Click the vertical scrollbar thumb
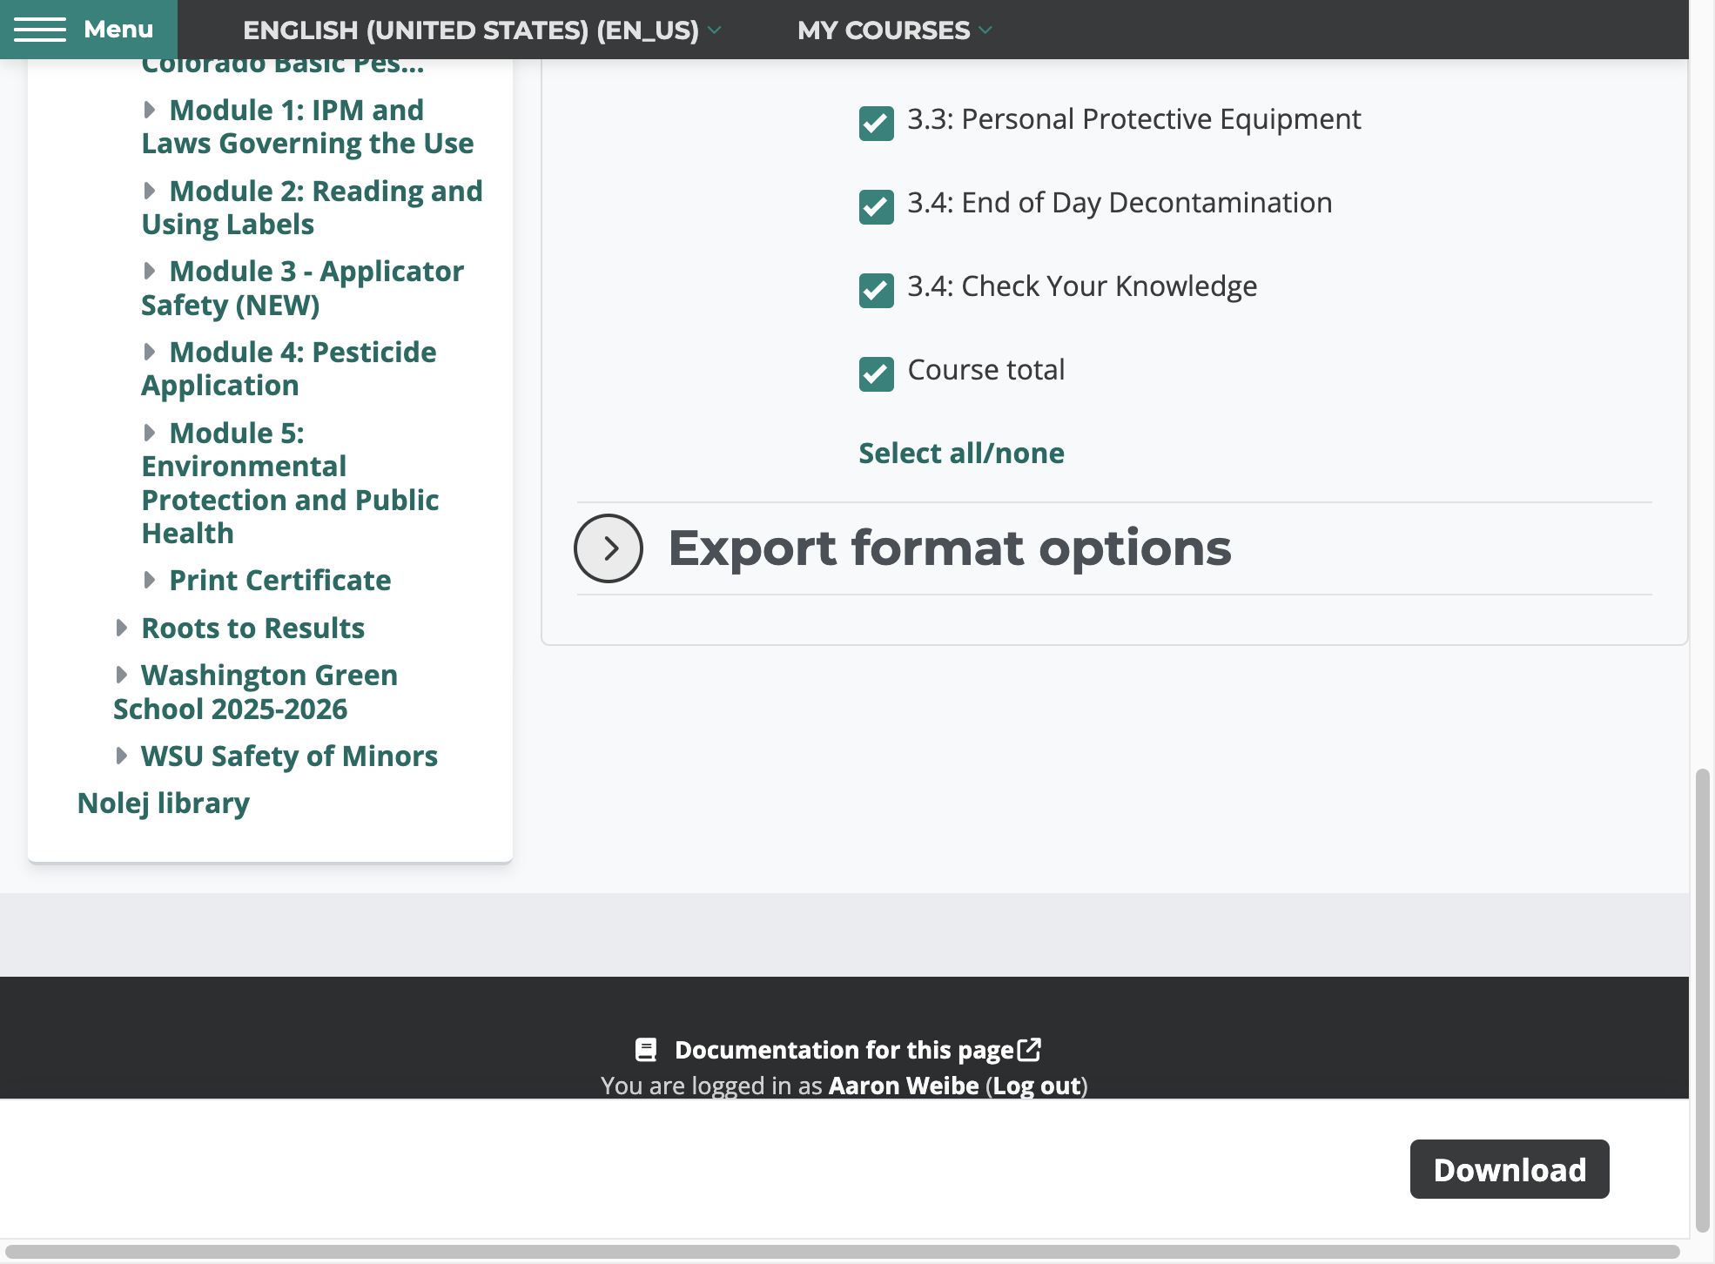The image size is (1715, 1264). (x=1703, y=1001)
